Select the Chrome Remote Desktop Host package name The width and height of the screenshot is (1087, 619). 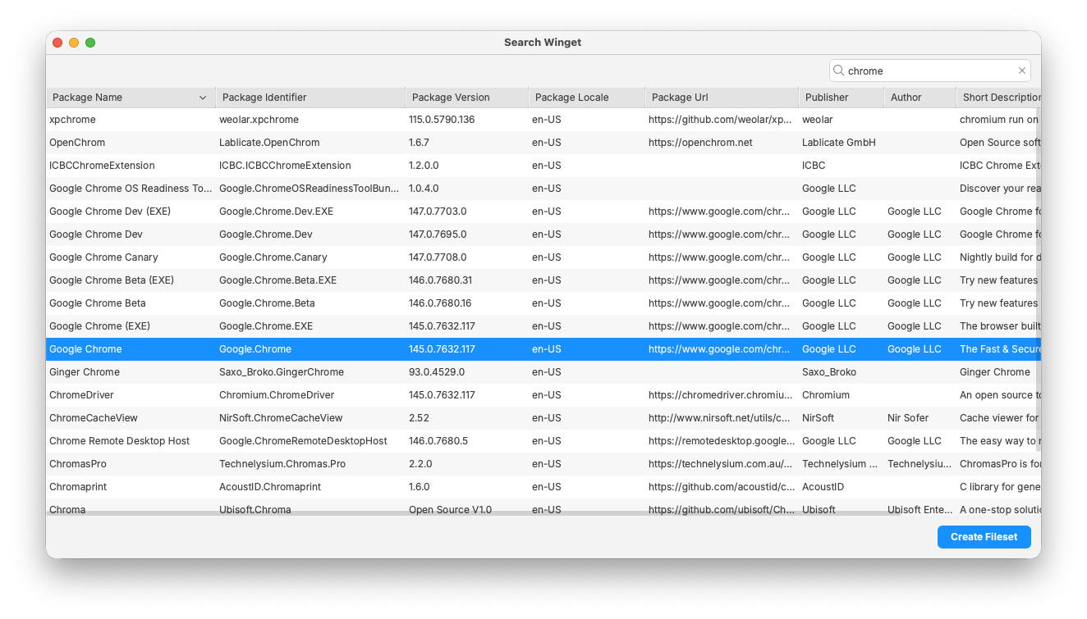coord(119,441)
